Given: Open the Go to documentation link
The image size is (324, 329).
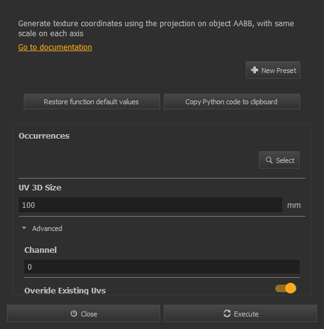Looking at the screenshot, I should [x=55, y=47].
